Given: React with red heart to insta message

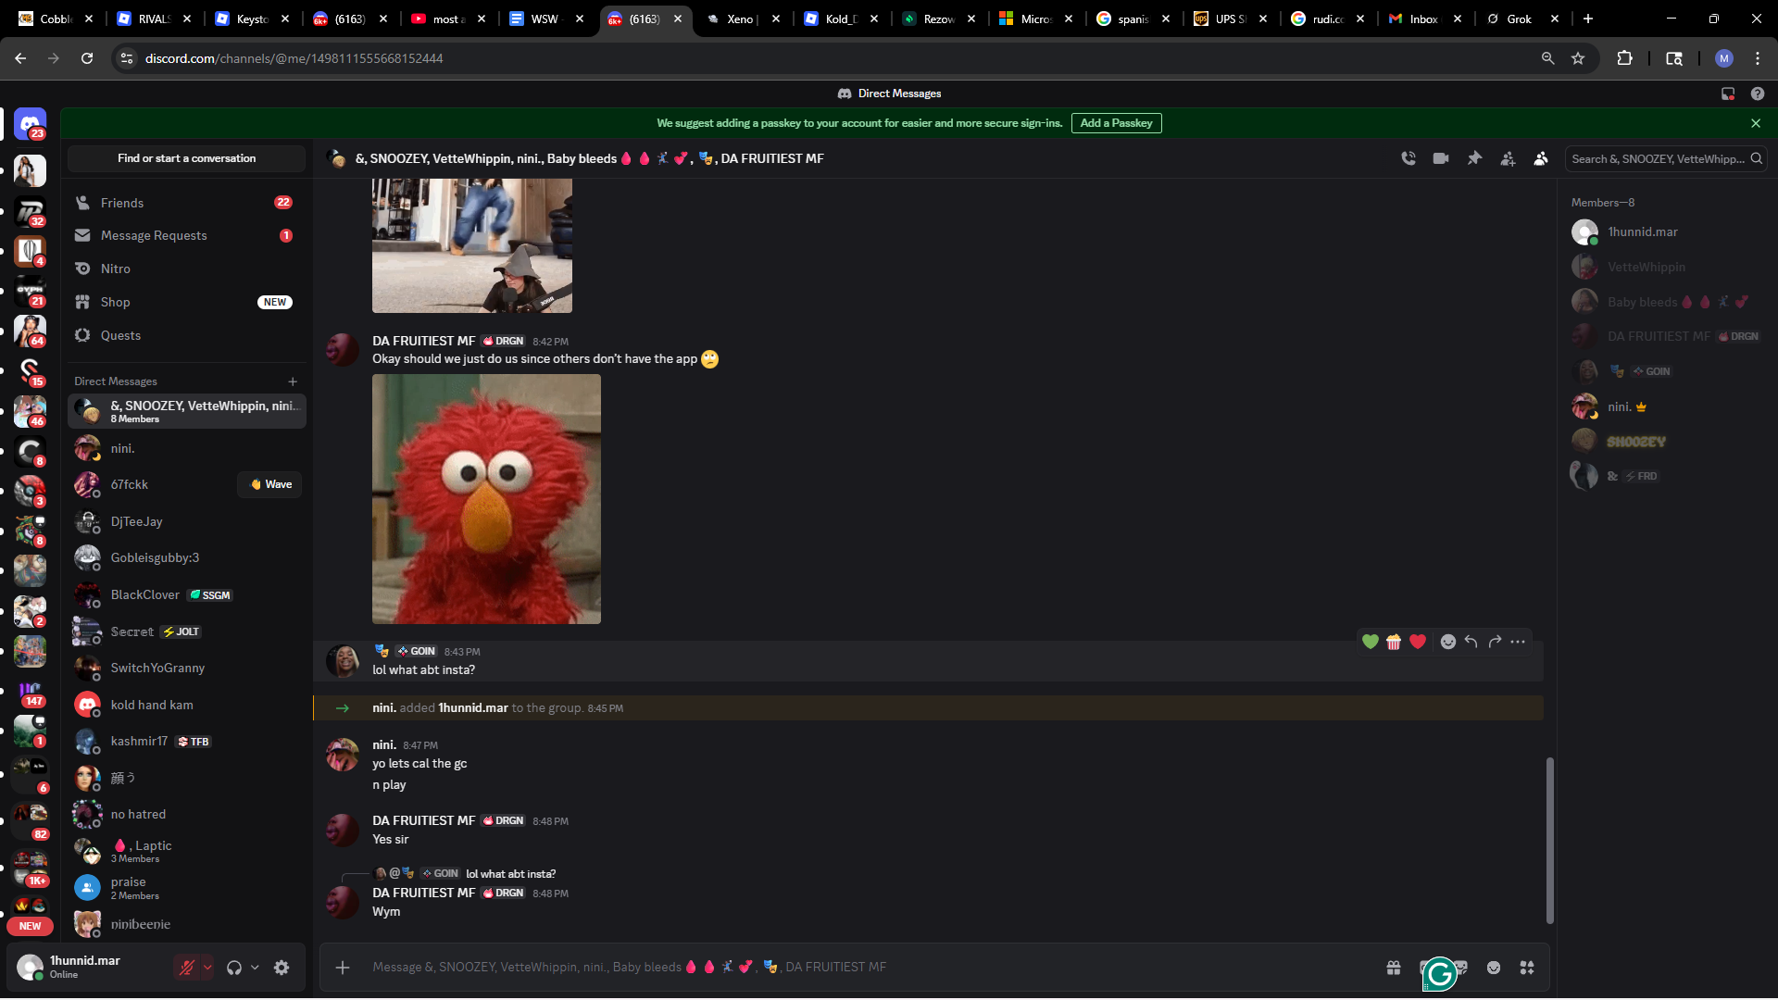Looking at the screenshot, I should [1418, 642].
